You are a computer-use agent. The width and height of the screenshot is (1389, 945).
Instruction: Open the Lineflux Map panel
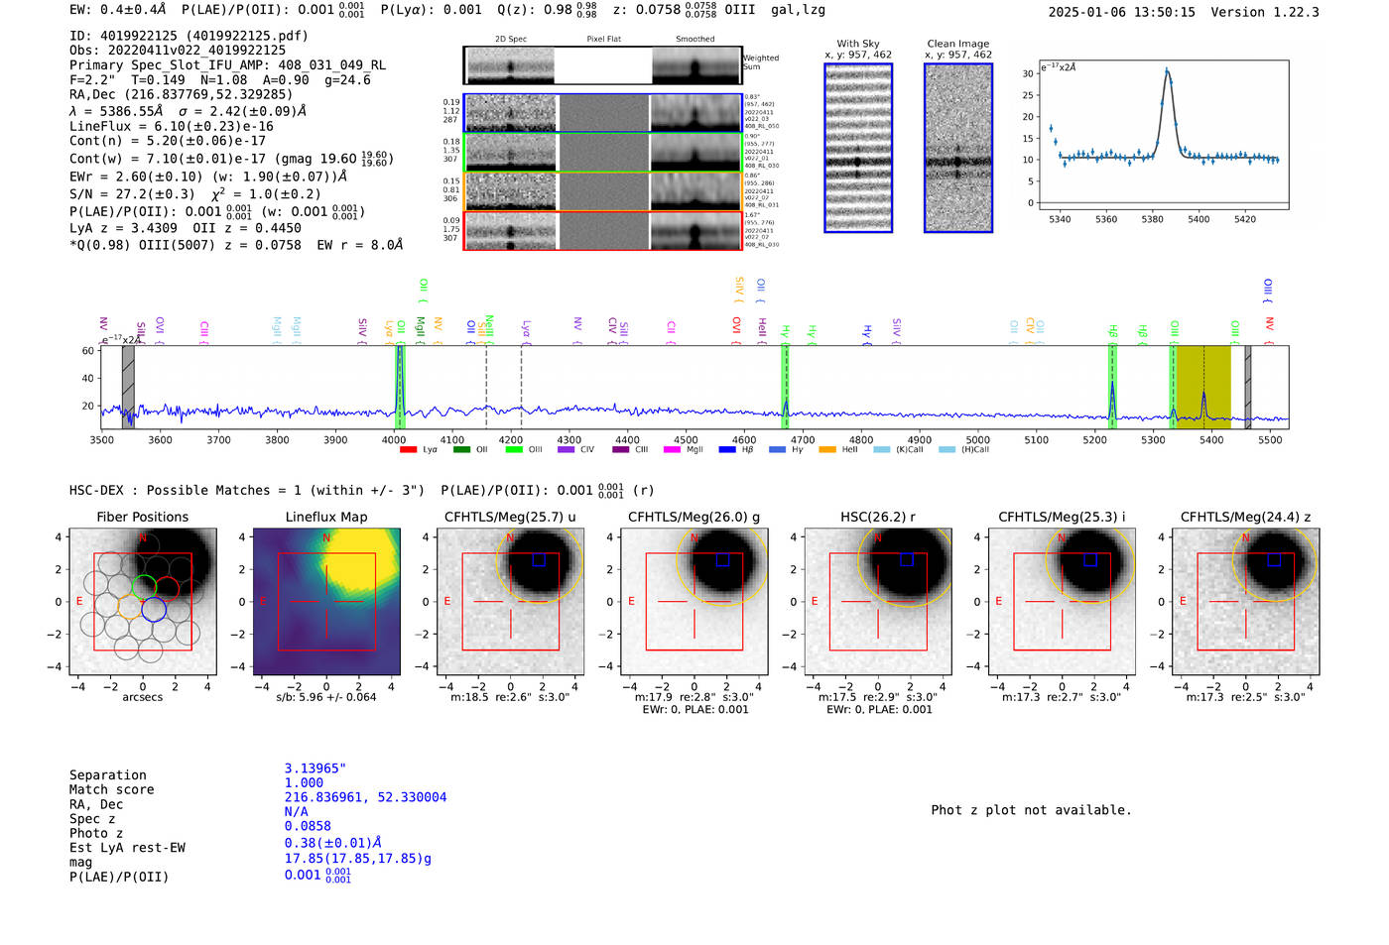pyautogui.click(x=326, y=601)
